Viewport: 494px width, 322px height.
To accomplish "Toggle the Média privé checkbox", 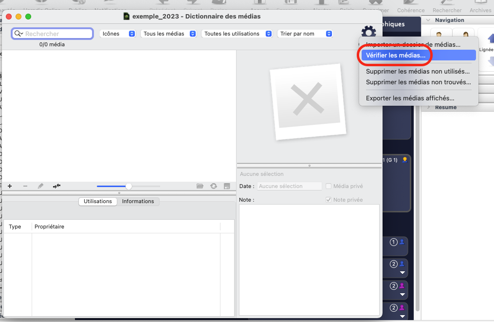I will coord(329,186).
